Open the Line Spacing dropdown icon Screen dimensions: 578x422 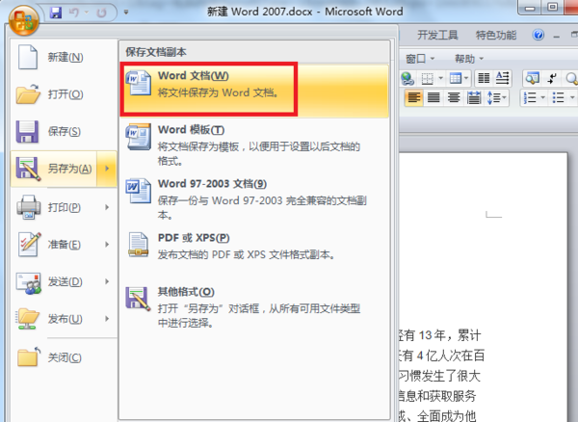pyautogui.click(x=496, y=98)
